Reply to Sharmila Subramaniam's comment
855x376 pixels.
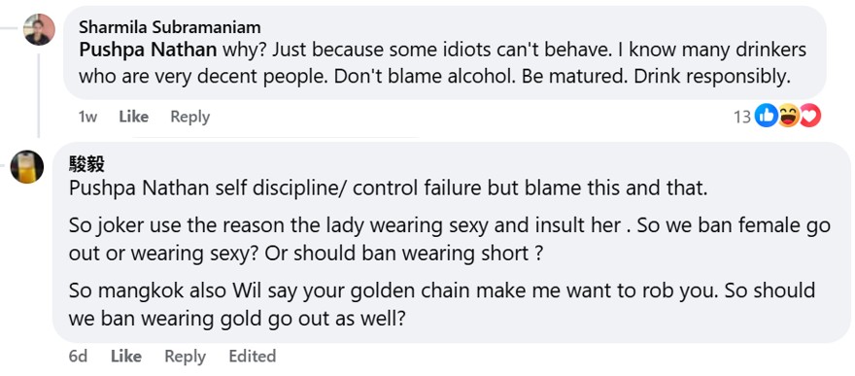(x=189, y=117)
